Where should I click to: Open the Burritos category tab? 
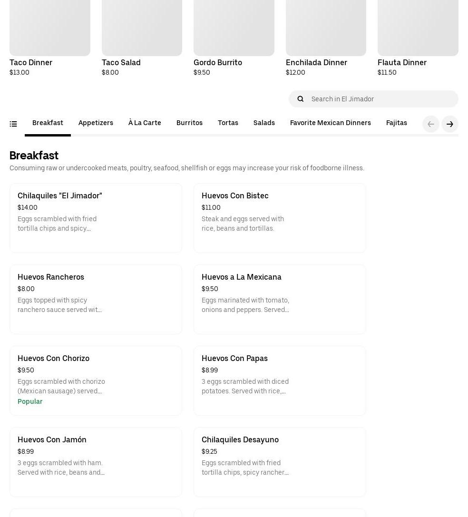189,123
